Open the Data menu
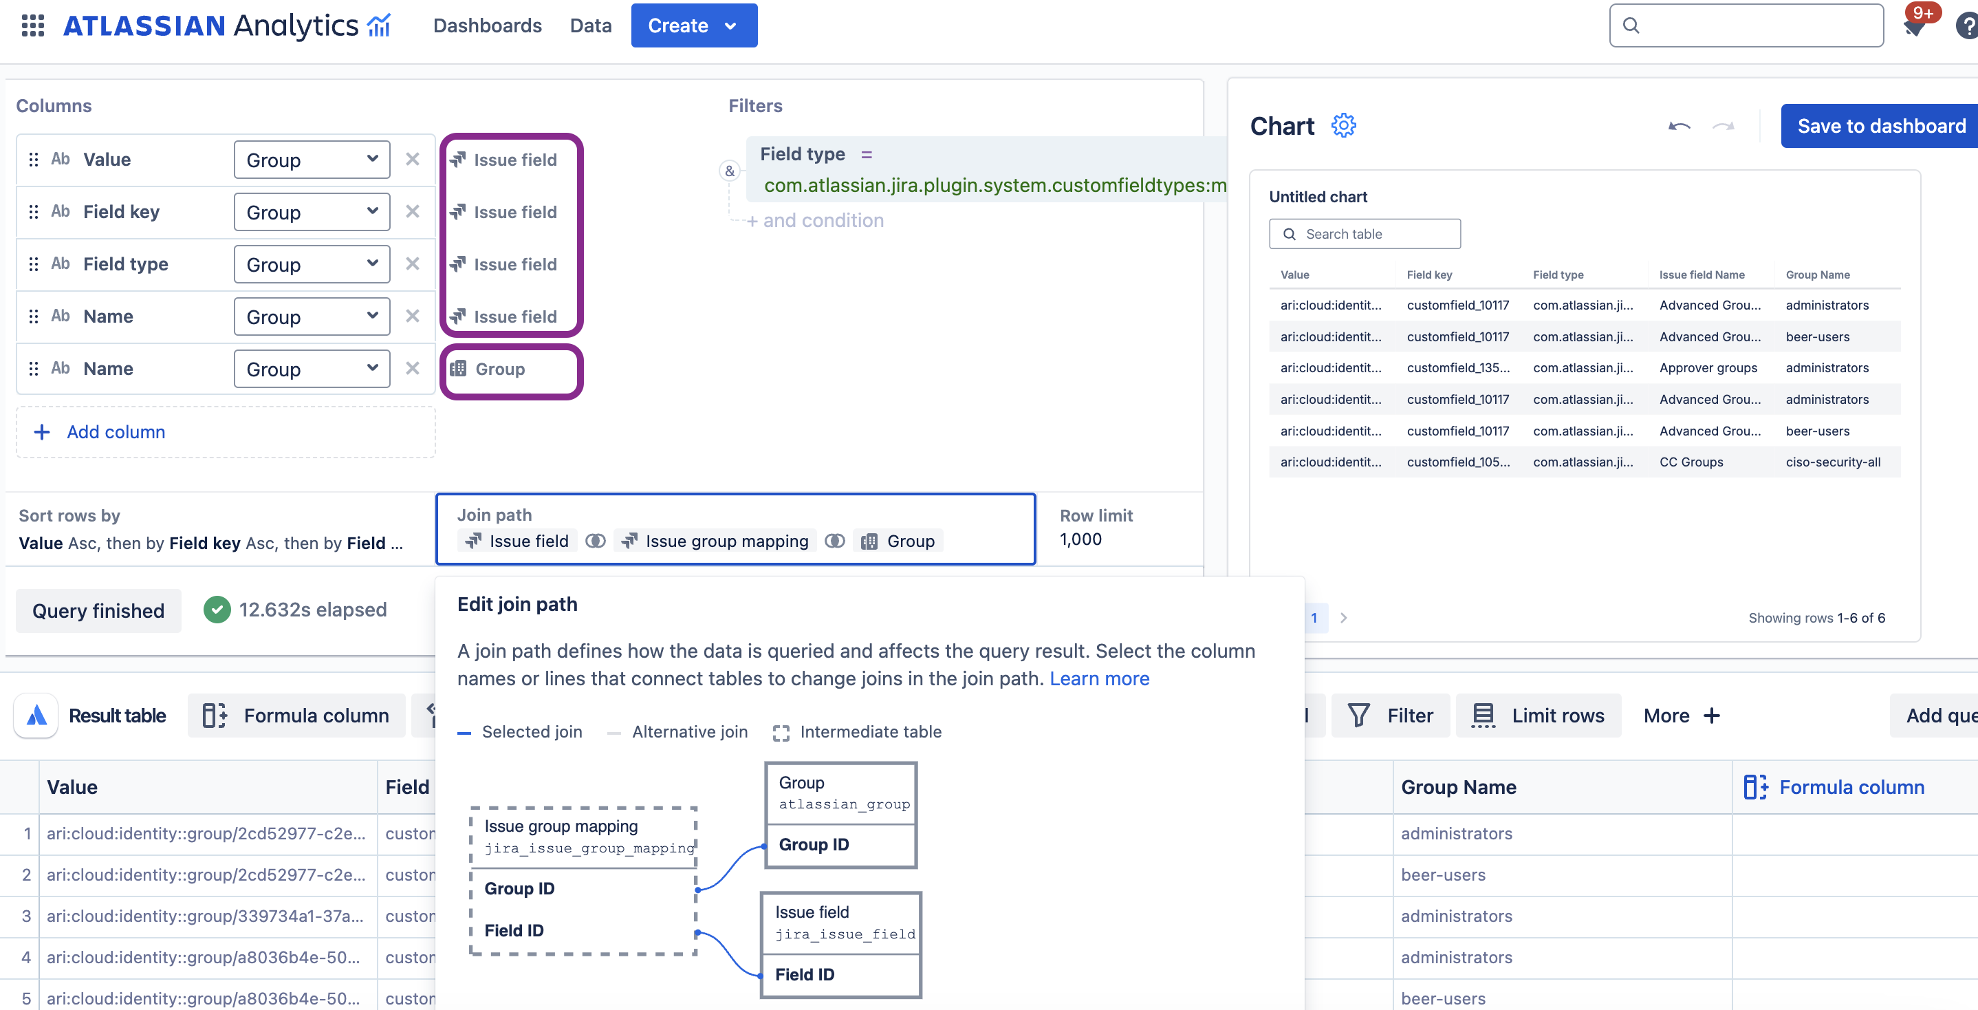The height and width of the screenshot is (1010, 1978). coord(591,25)
